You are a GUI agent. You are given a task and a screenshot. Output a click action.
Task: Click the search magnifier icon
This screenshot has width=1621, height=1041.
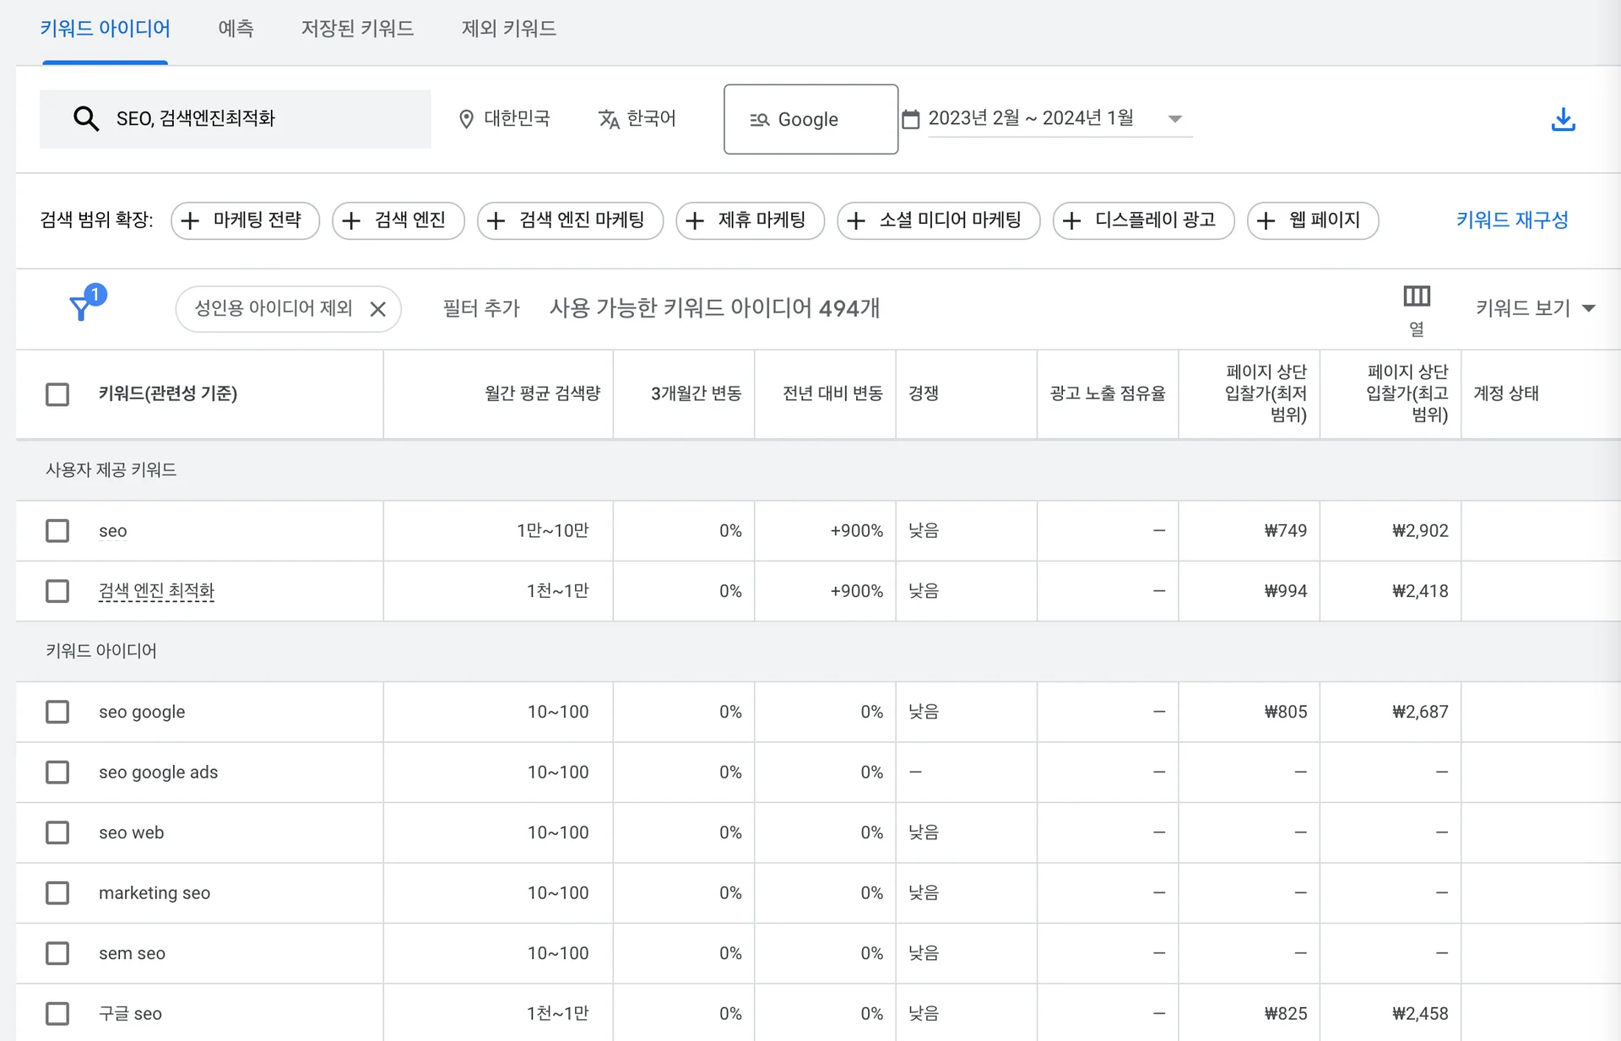86,118
